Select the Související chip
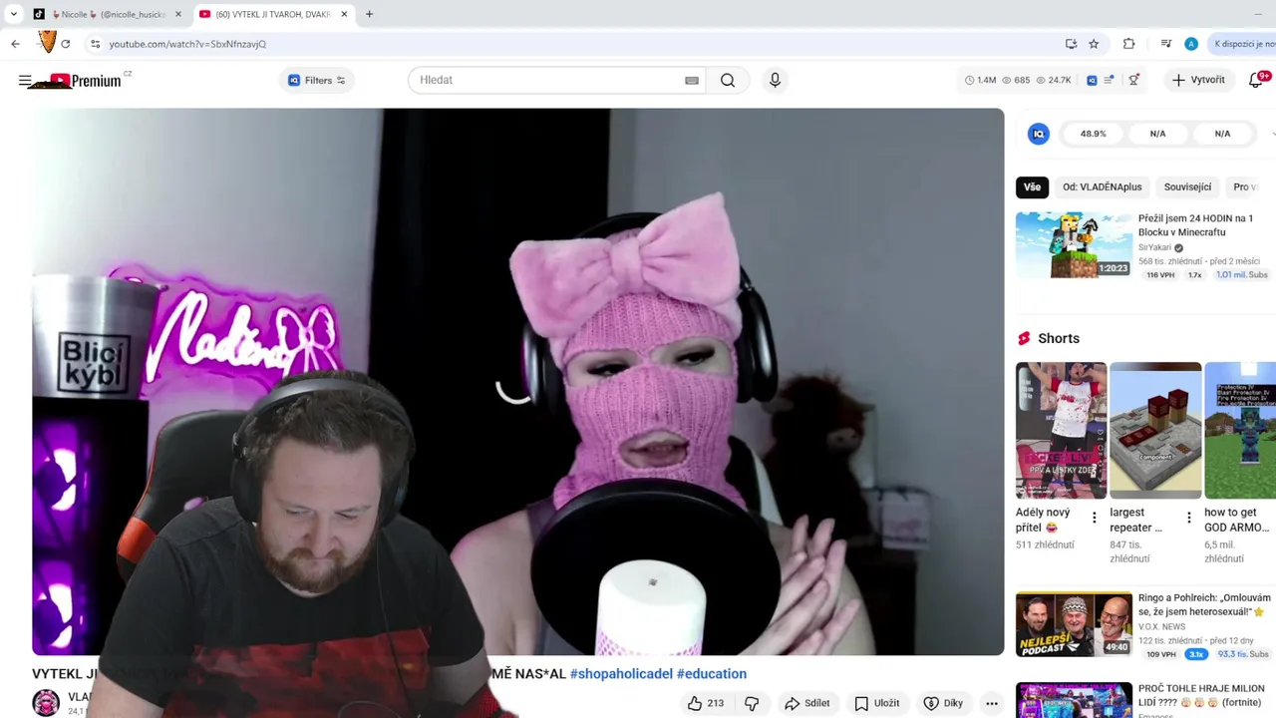The height and width of the screenshot is (718, 1276). (1187, 187)
